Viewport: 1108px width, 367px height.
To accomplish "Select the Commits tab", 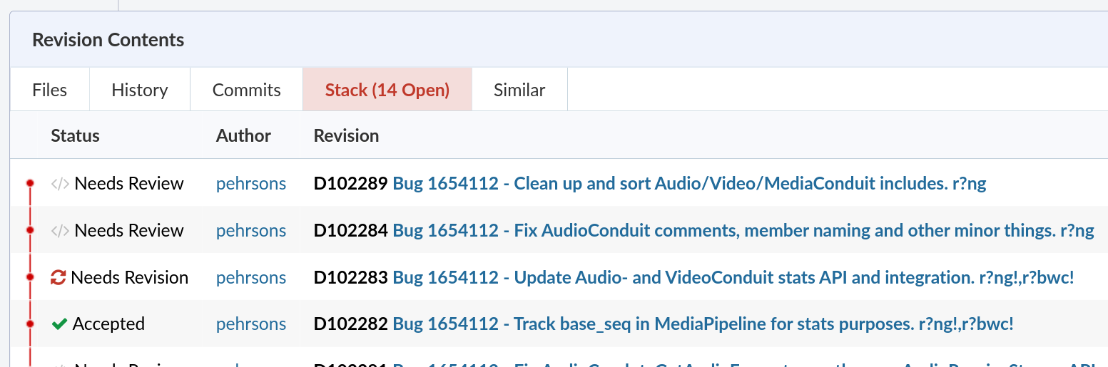I will pyautogui.click(x=247, y=91).
